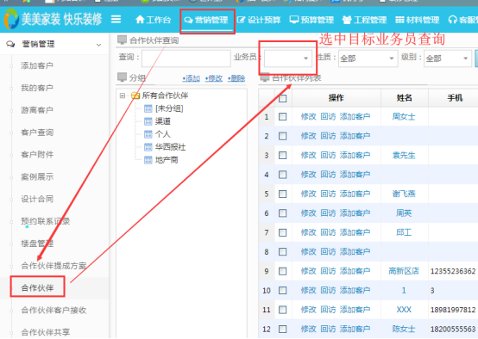
Task: Click the 姓名 column header
Action: pos(404,98)
